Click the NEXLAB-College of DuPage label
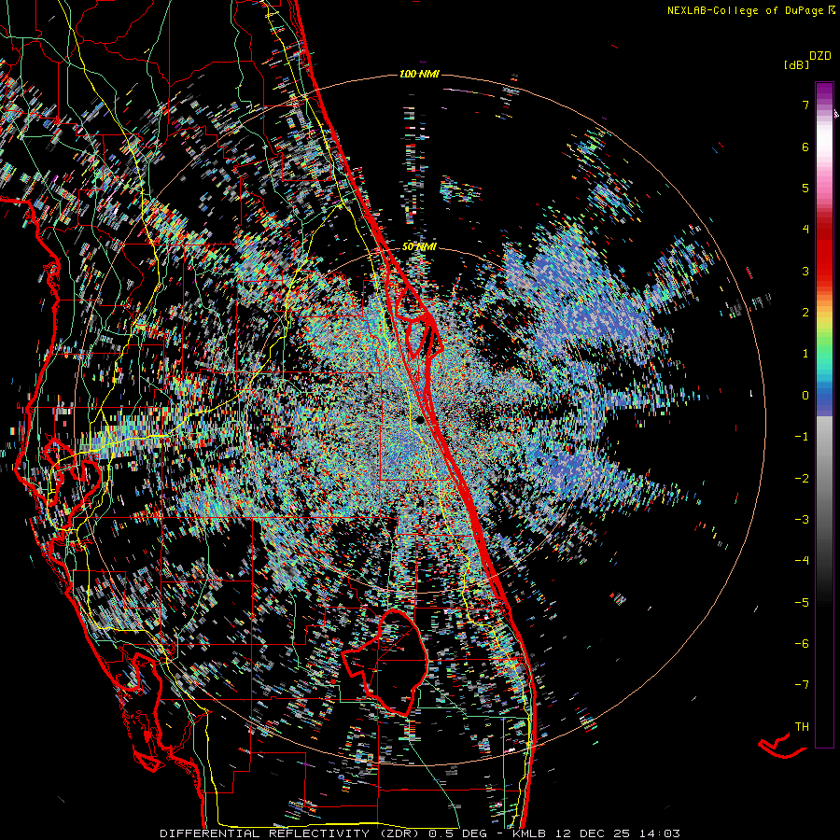The height and width of the screenshot is (840, 840). click(x=747, y=10)
